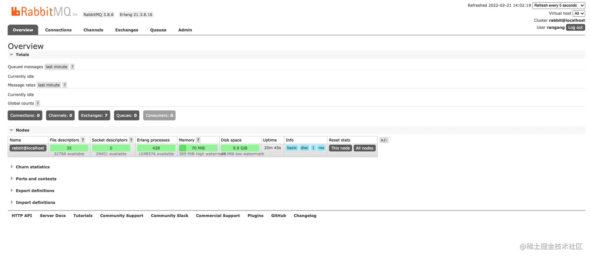Viewport: 590px width, 258px height.
Task: Click the RabbitMQ 3.8.6 version label
Action: [99, 14]
